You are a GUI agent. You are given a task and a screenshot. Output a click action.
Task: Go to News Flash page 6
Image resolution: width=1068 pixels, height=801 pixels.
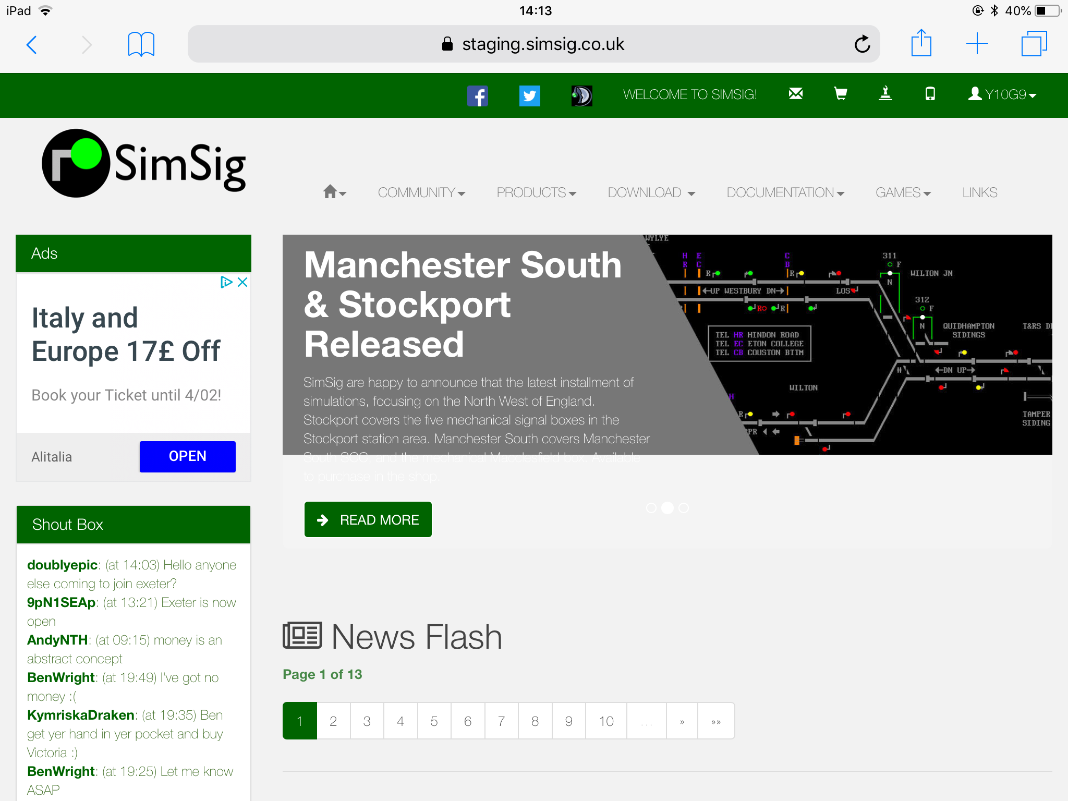[x=468, y=721]
